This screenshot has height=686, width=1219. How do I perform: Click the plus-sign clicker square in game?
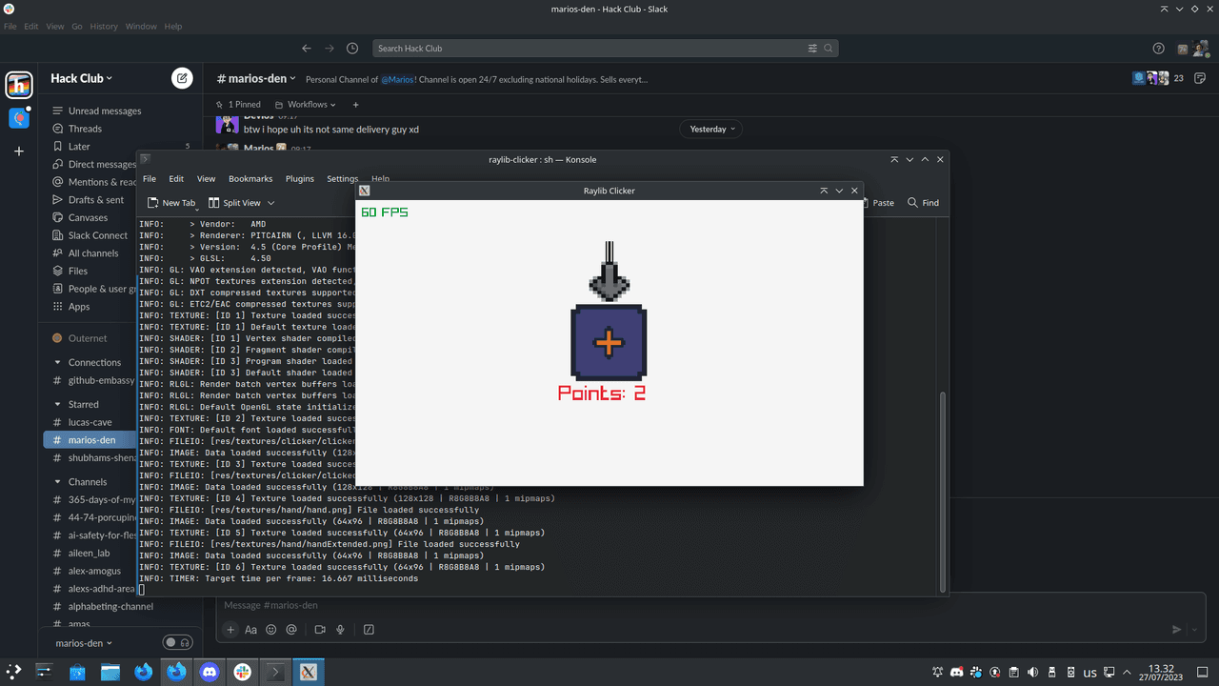point(608,343)
